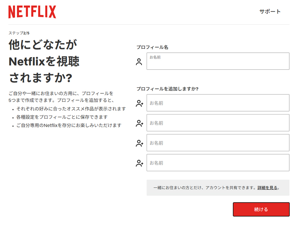307x252 pixels.
Task: Click the first add-profile person icon
Action: (x=139, y=103)
